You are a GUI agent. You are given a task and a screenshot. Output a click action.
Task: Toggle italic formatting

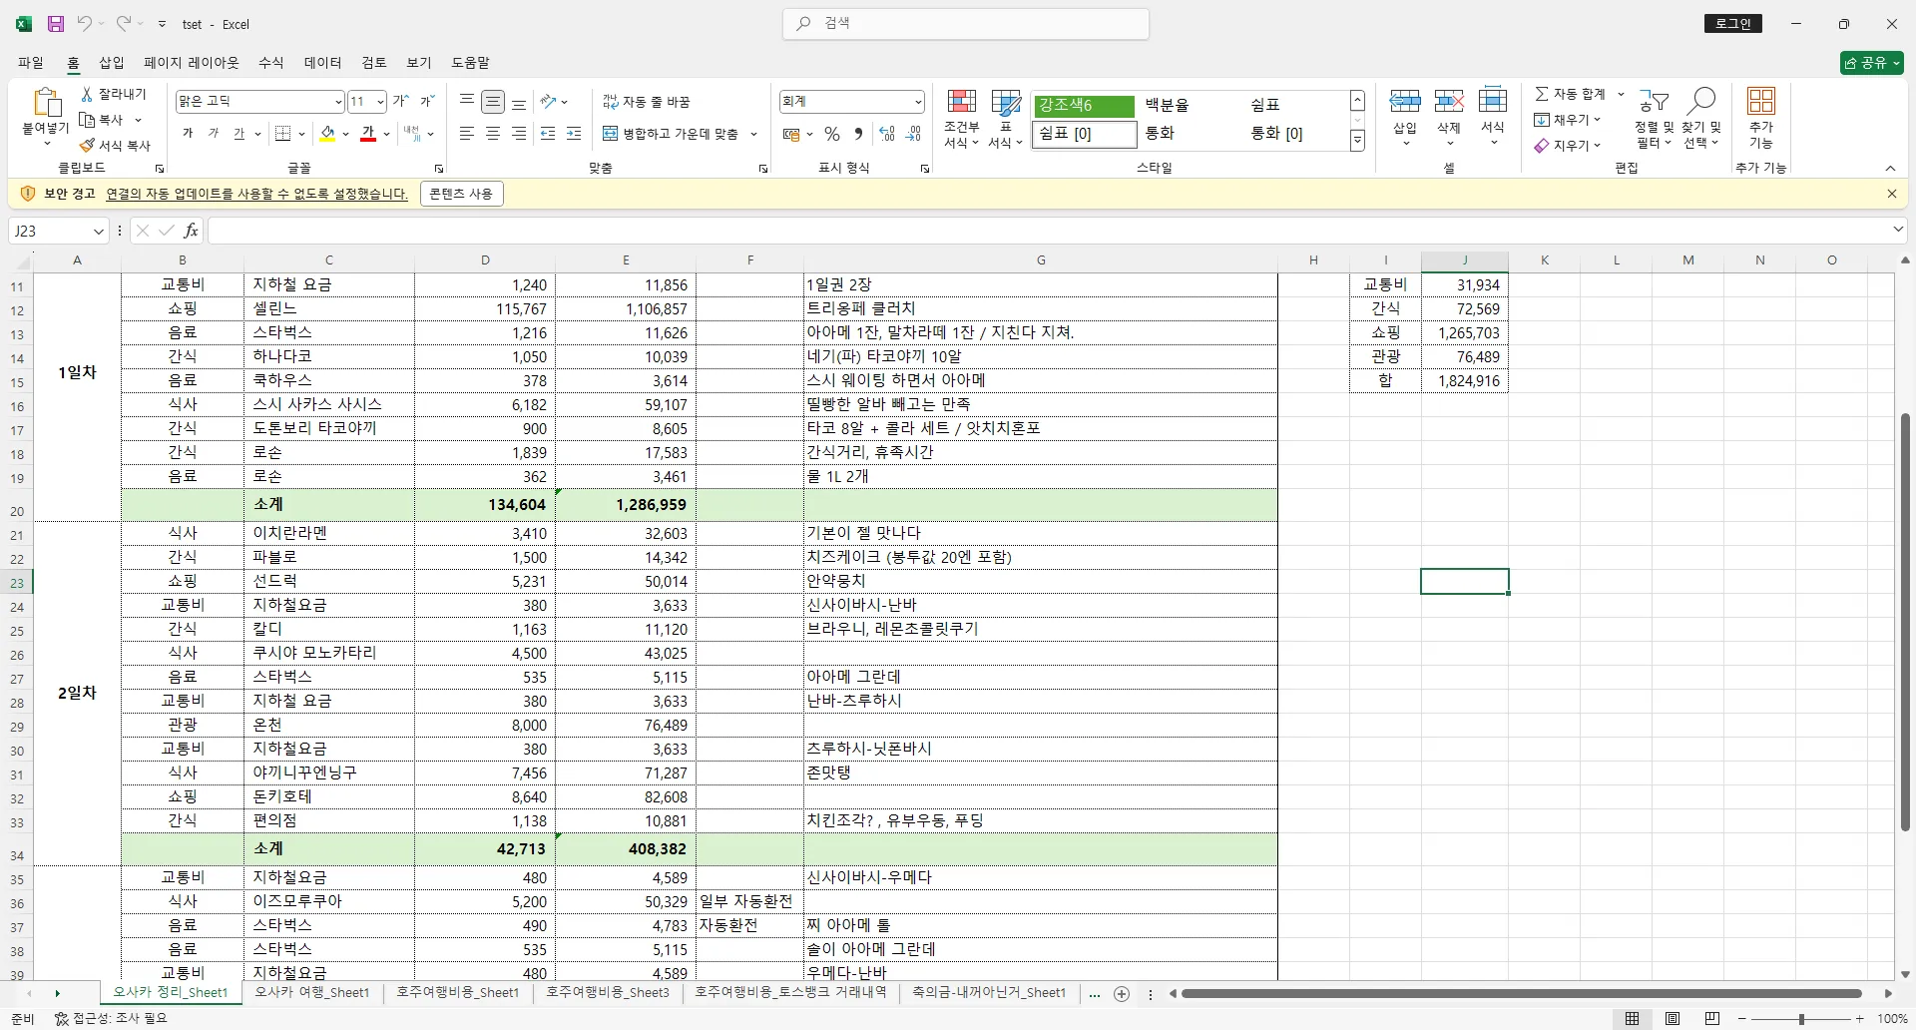point(213,133)
